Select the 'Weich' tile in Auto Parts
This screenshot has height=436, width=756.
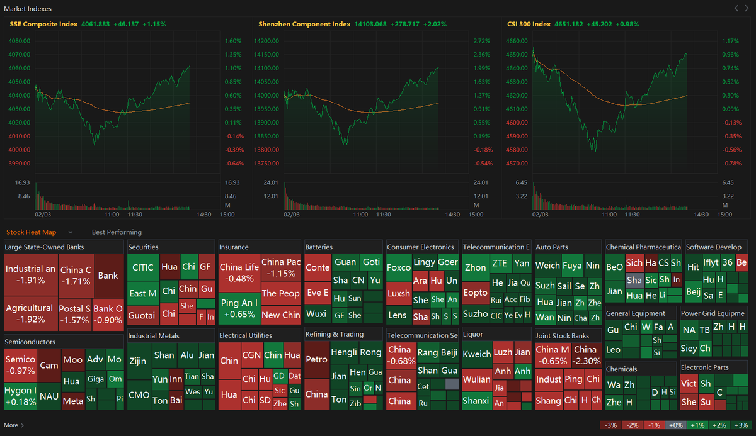tap(547, 265)
